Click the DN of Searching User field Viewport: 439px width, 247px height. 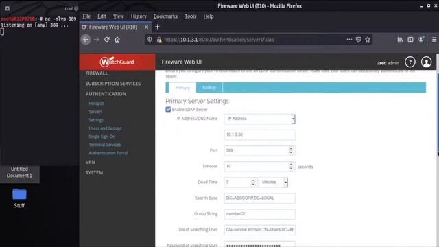click(x=259, y=230)
